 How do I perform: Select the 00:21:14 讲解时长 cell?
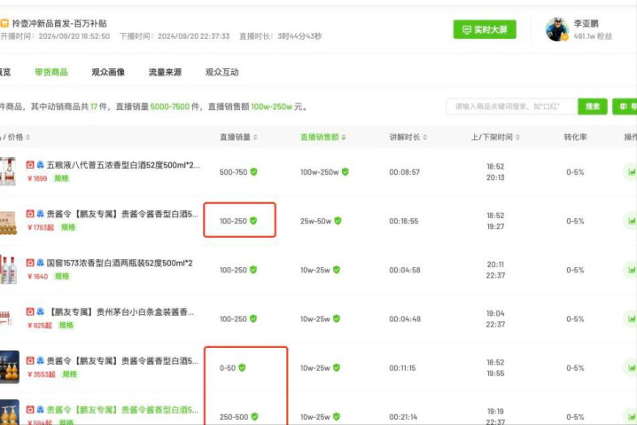(x=402, y=417)
